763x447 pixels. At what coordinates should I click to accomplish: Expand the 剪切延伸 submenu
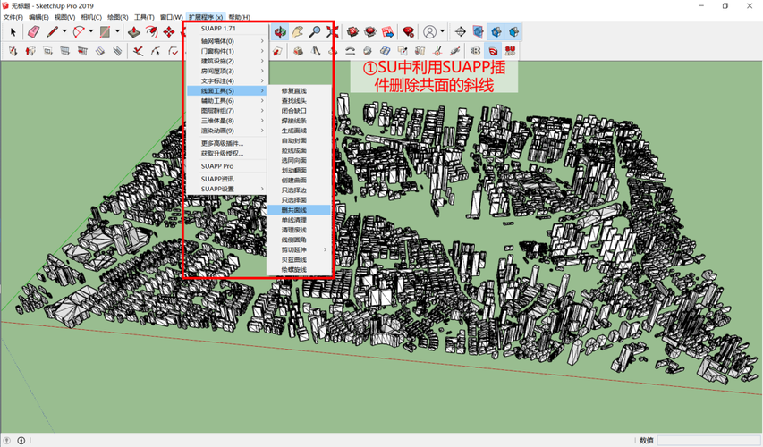click(x=295, y=249)
